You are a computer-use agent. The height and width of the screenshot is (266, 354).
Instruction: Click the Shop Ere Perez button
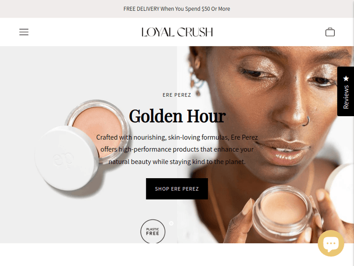coord(177,189)
